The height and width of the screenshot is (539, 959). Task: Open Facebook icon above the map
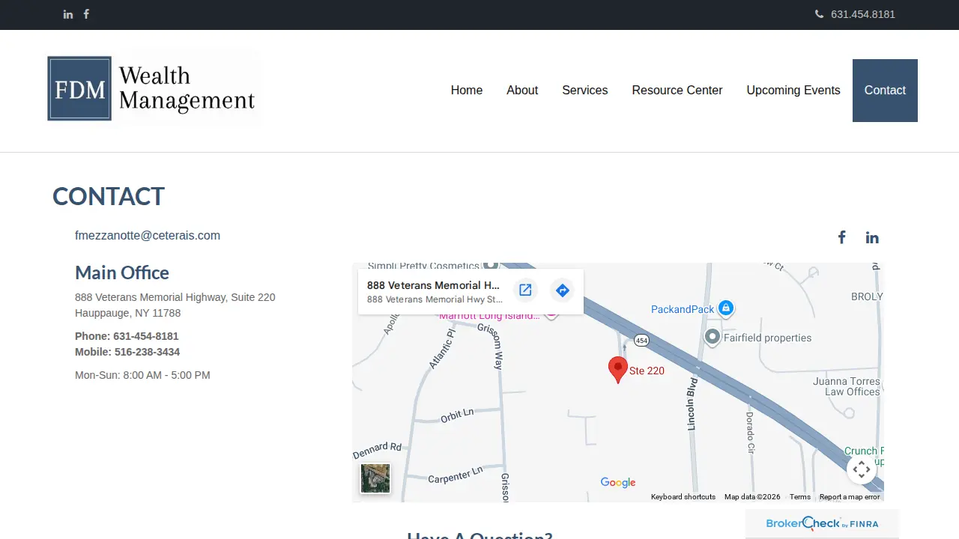click(x=841, y=237)
